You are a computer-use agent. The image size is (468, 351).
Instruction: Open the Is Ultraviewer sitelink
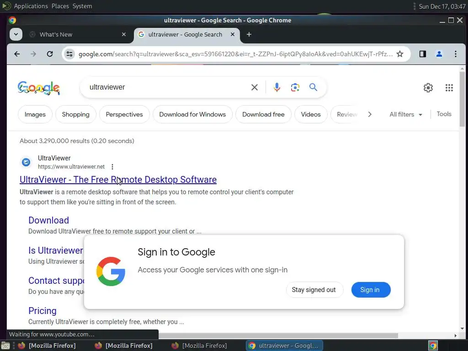click(56, 250)
